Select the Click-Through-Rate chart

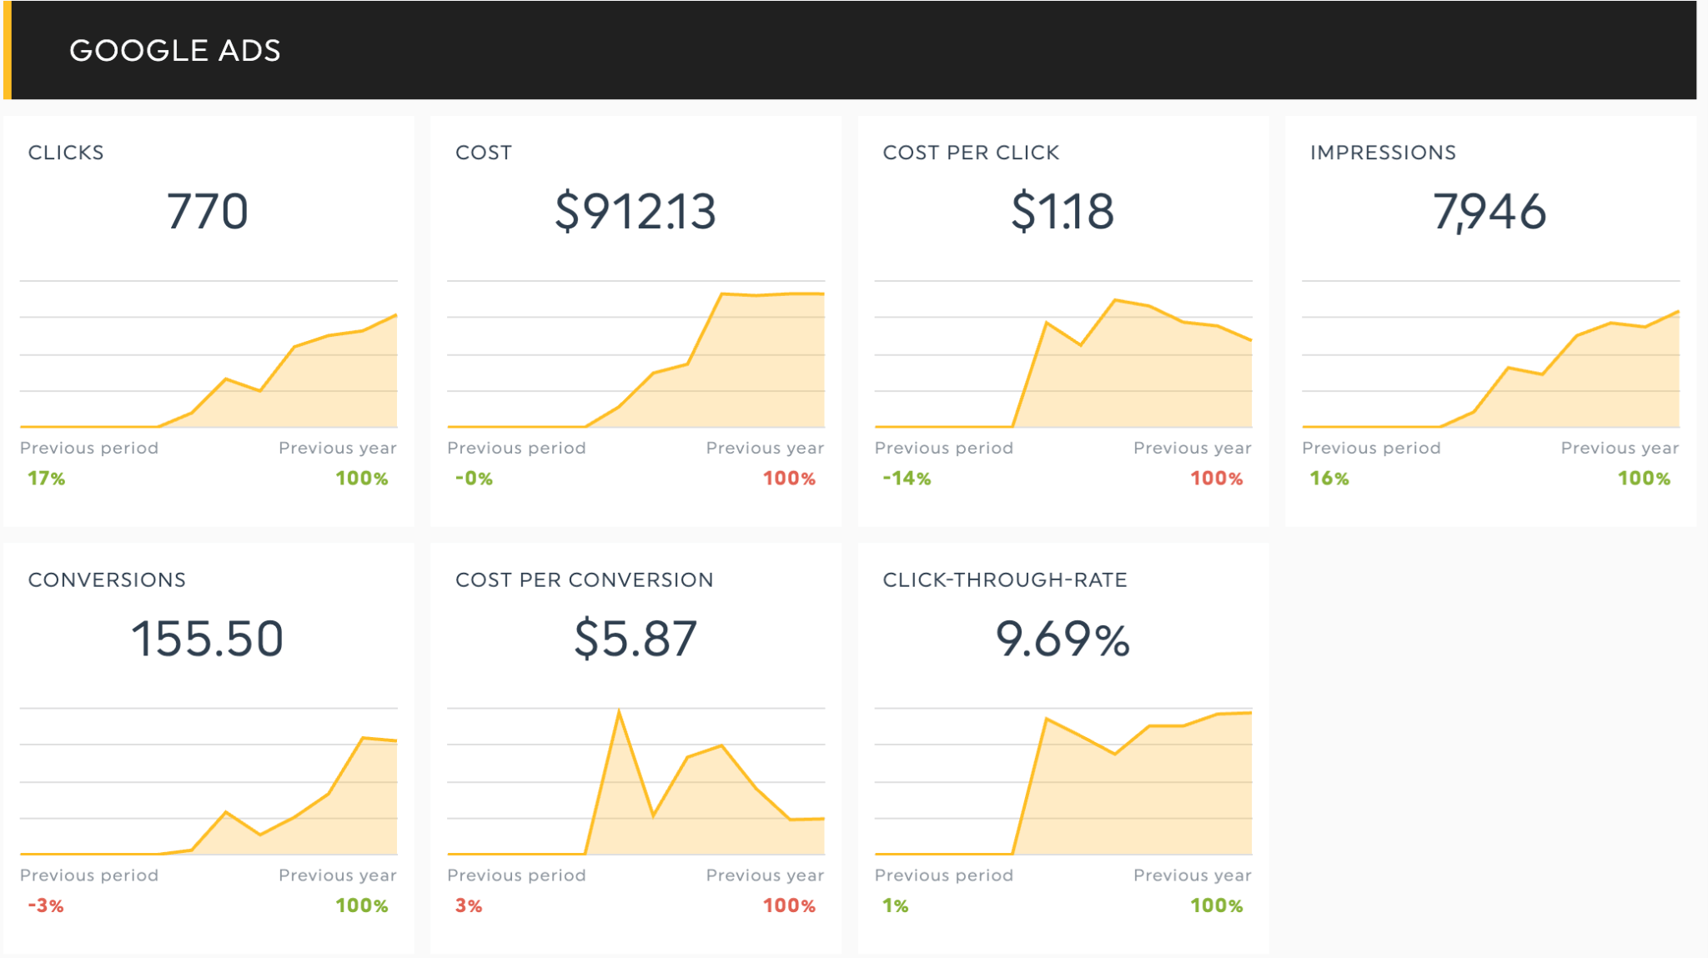point(1063,782)
